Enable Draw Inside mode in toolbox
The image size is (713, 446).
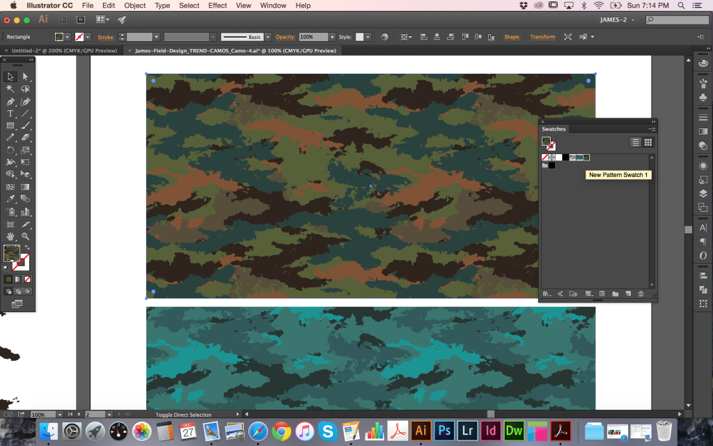pos(28,291)
